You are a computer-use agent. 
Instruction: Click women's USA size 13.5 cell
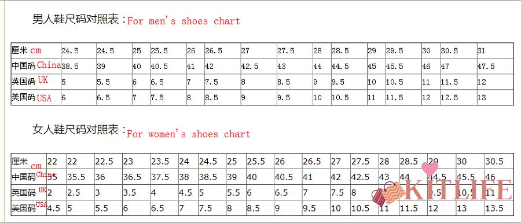tap(499, 208)
